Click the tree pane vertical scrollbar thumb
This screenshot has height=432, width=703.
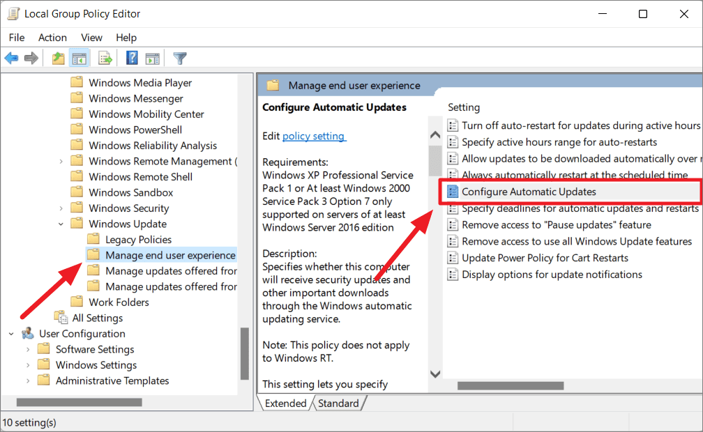(x=244, y=353)
